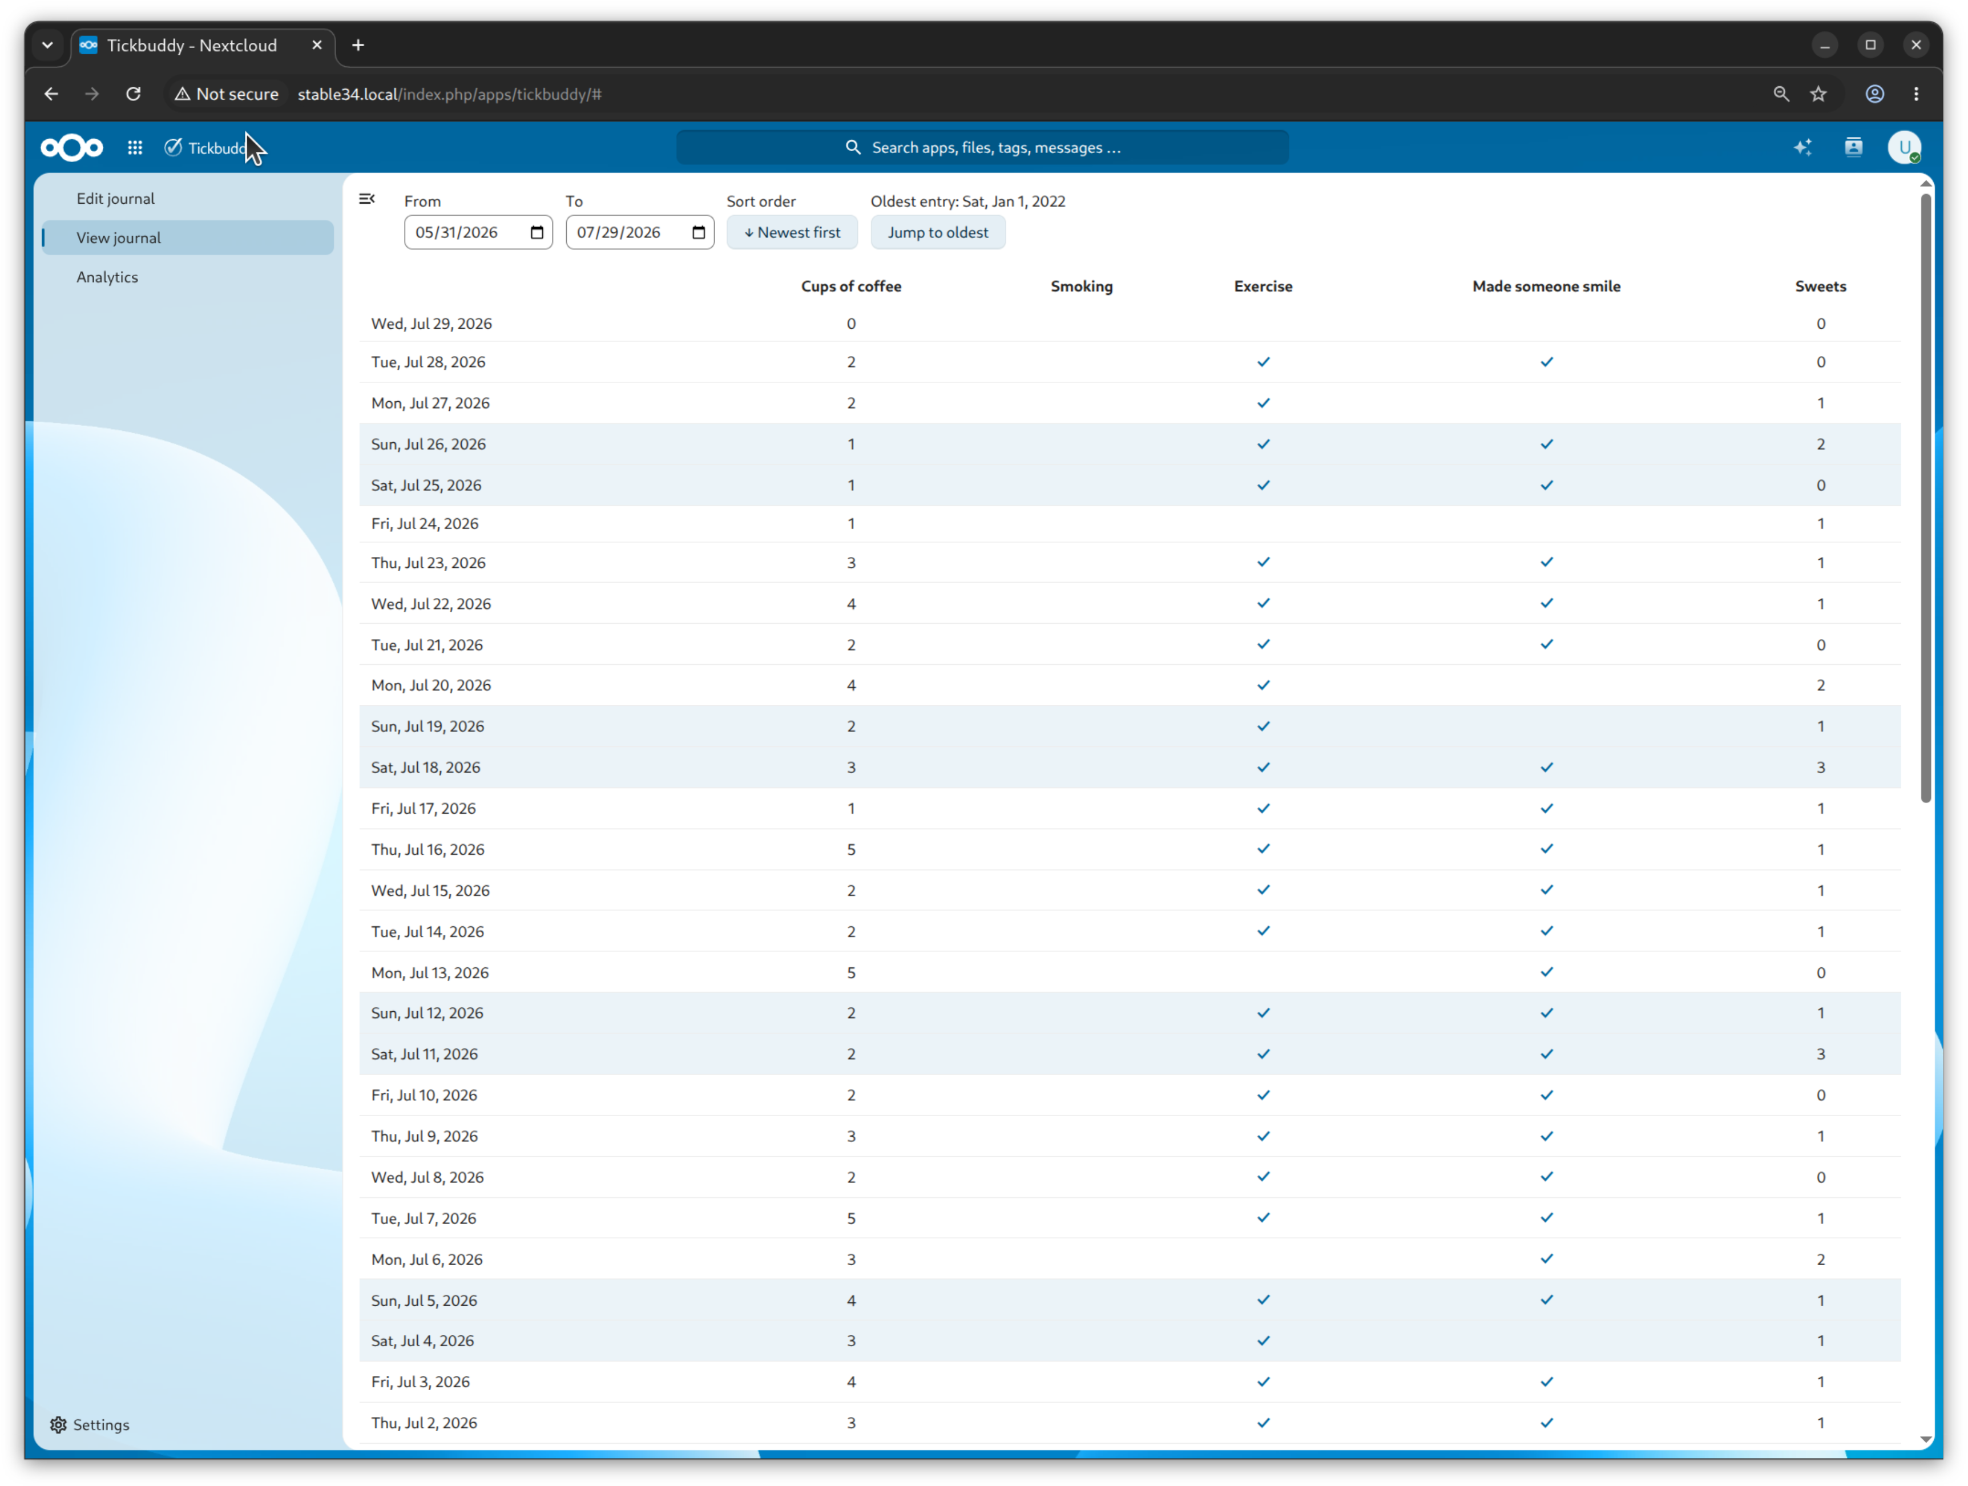Click the To date field
Screen dimensions: 1968x1486
(640, 233)
